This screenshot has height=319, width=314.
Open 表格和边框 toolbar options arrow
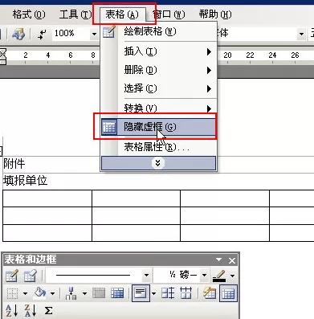coord(218,260)
